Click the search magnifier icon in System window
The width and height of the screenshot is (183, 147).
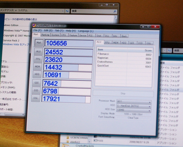pos(115,12)
